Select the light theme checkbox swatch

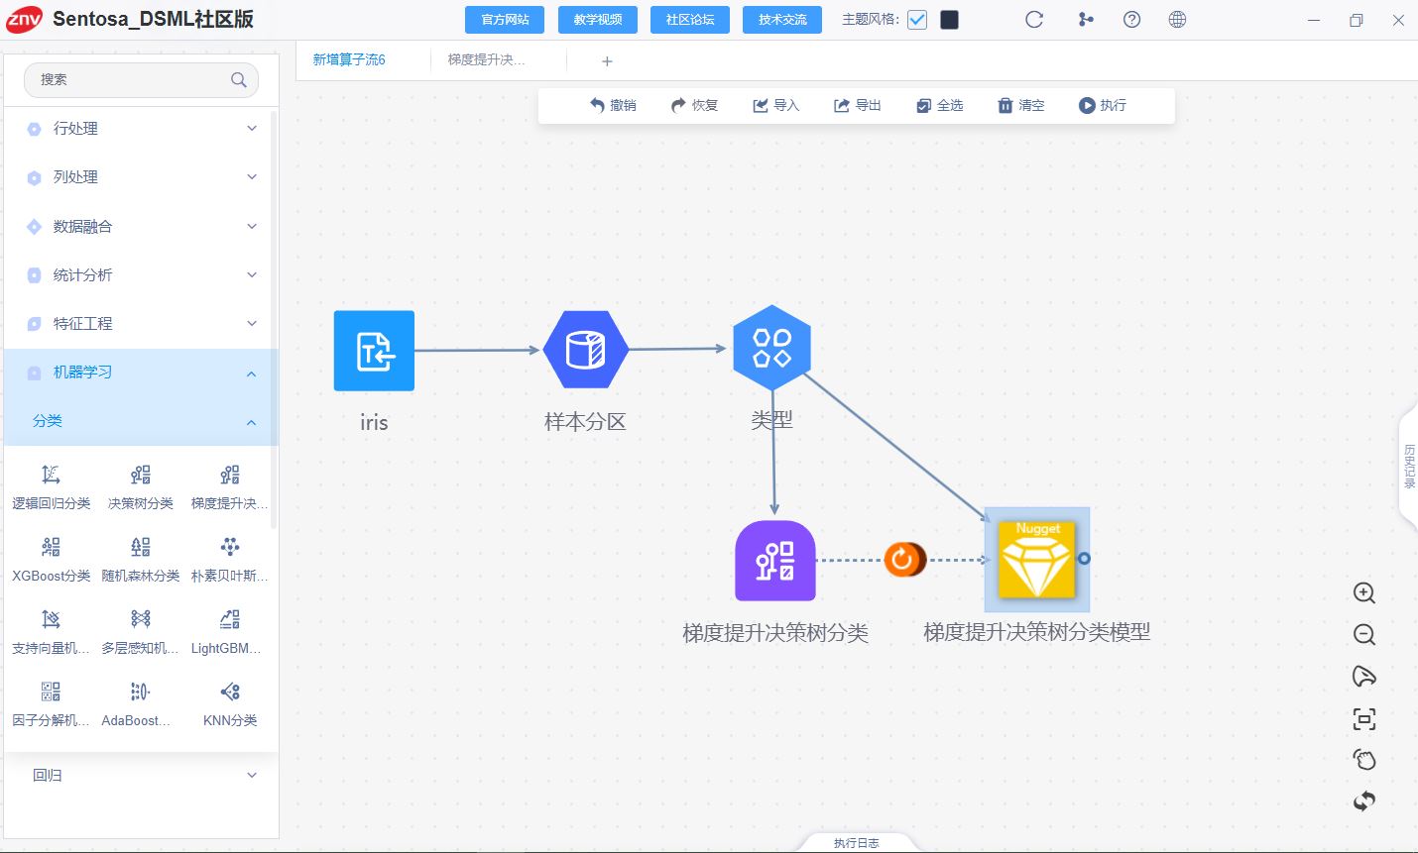pos(917,20)
